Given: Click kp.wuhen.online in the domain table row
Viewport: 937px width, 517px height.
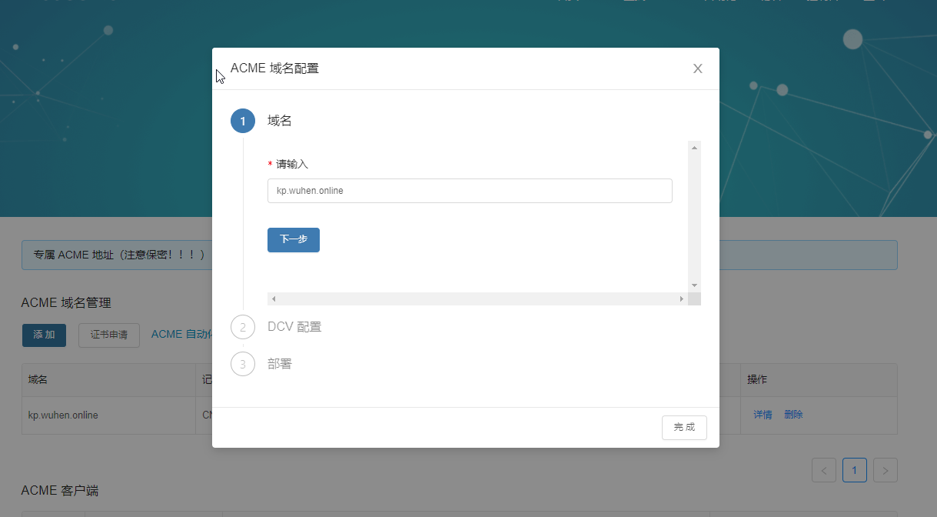Looking at the screenshot, I should [63, 415].
